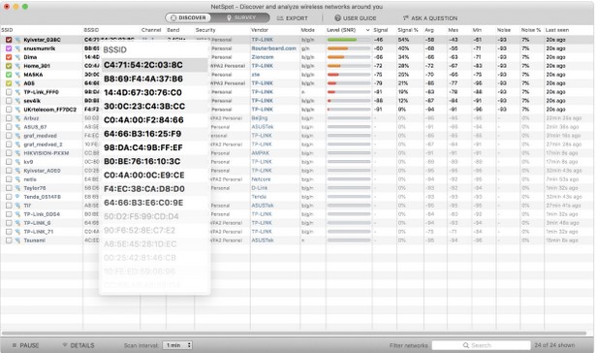Focus the Filter networks search field

click(x=482, y=345)
